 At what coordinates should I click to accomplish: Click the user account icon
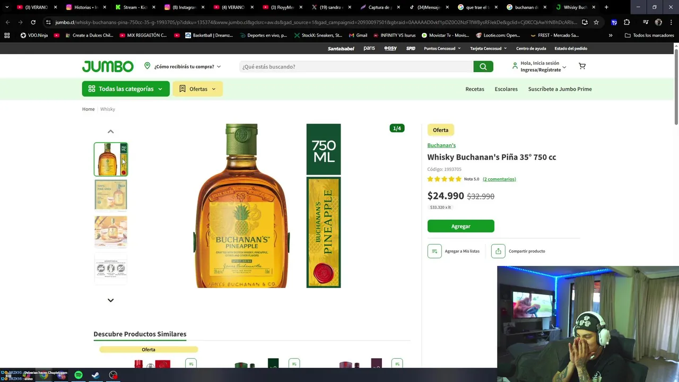click(x=515, y=66)
